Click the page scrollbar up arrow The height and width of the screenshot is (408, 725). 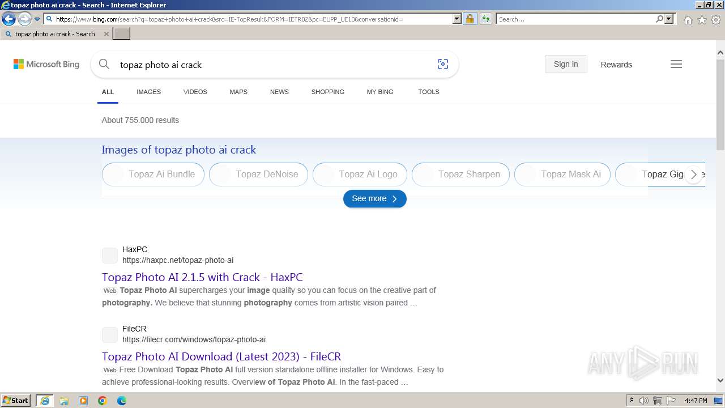click(720, 53)
